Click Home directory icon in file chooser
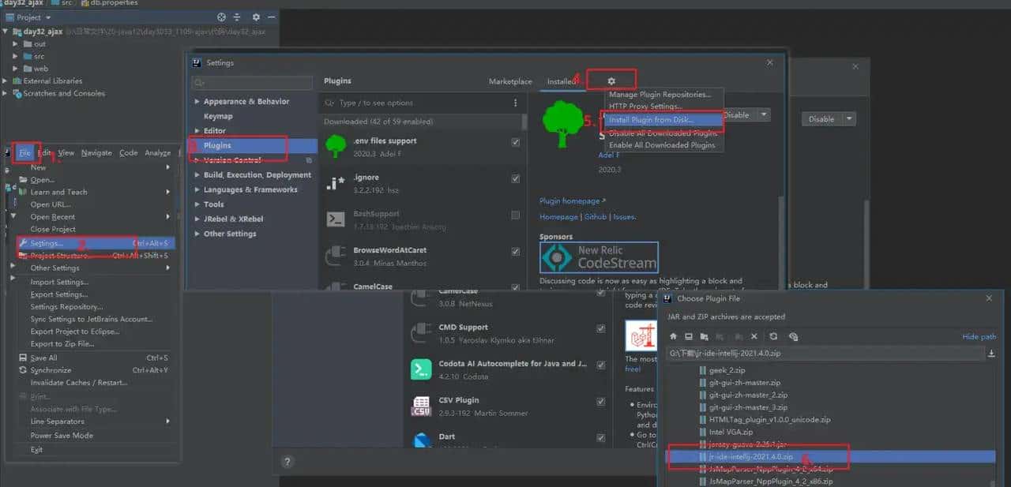Image resolution: width=1011 pixels, height=487 pixels. pos(674,336)
